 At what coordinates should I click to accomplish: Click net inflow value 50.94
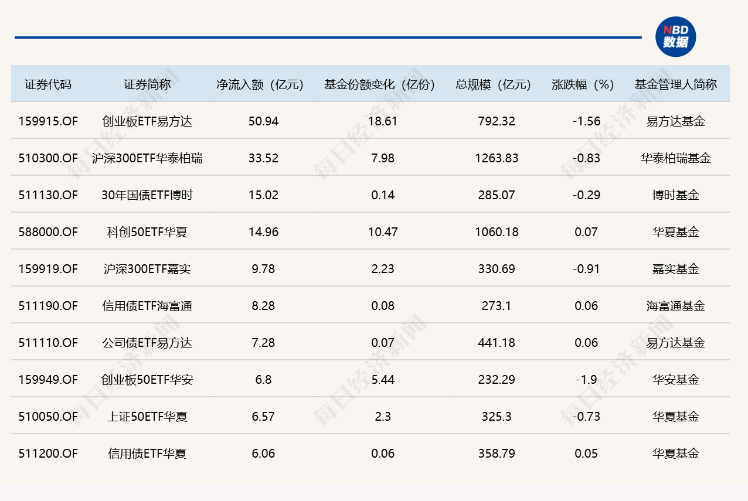click(x=263, y=121)
